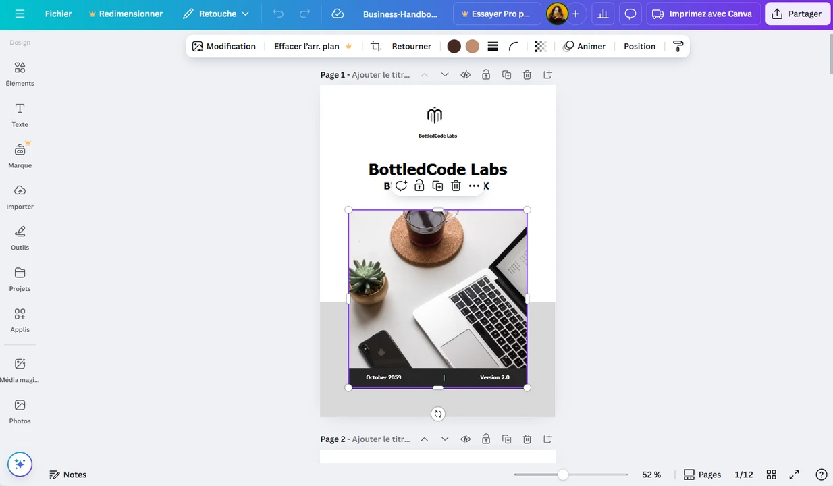Click the rotate handle below image

coord(438,414)
